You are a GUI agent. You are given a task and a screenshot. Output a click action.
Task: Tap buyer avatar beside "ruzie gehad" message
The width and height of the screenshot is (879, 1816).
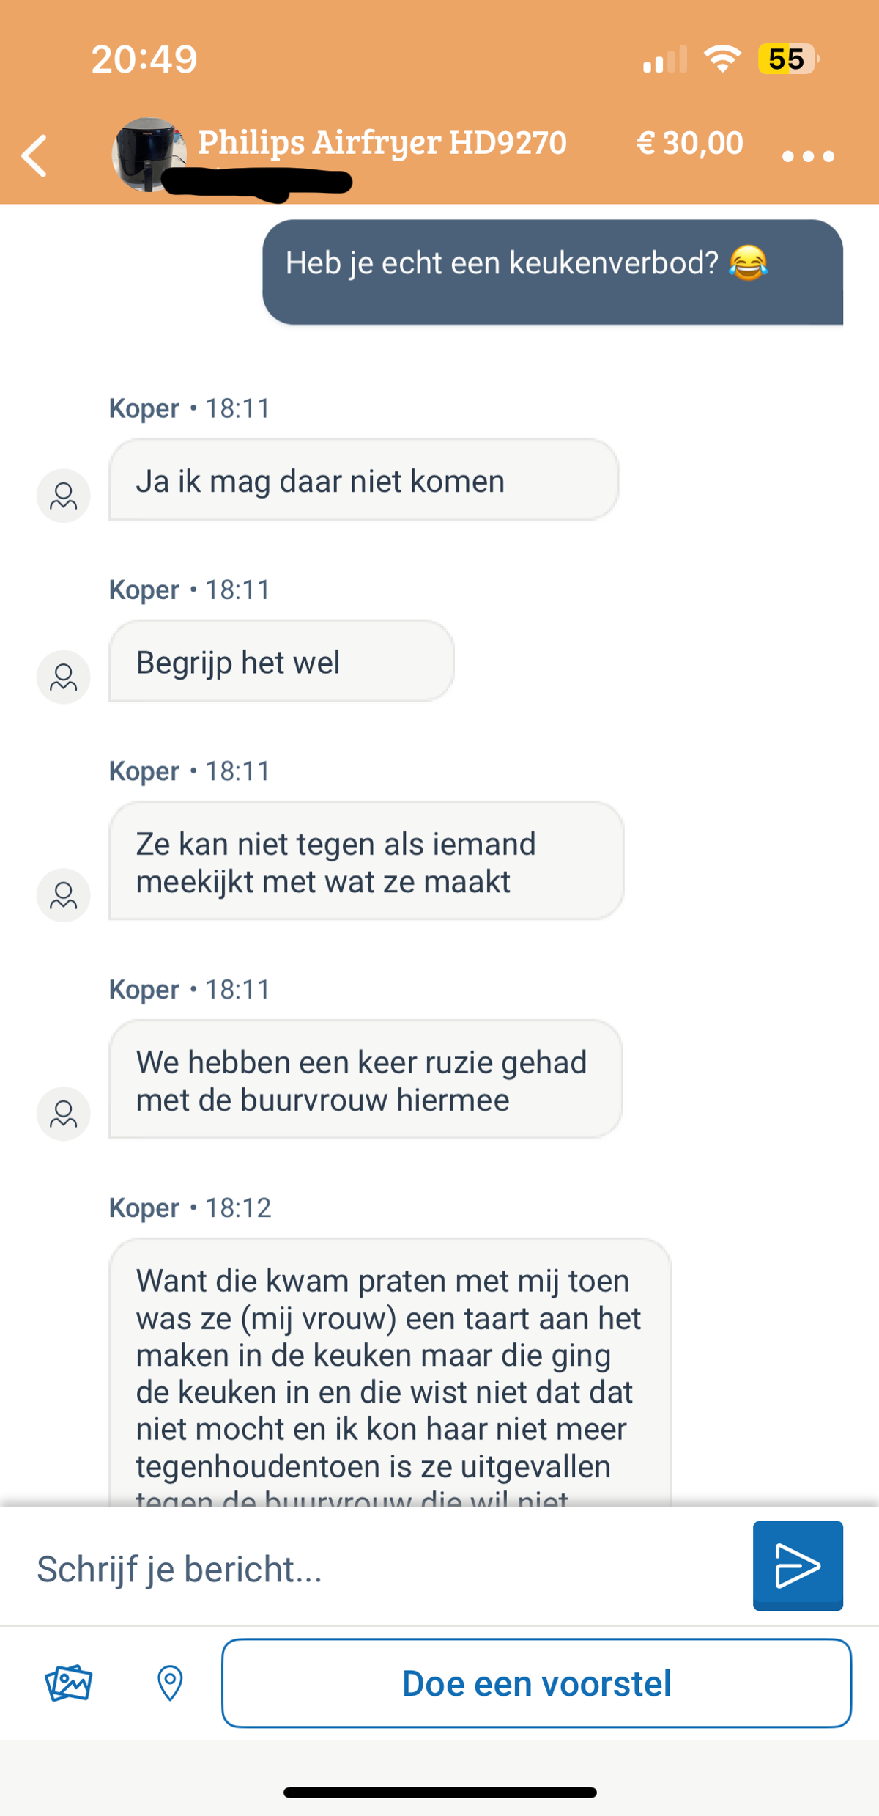[x=64, y=1114]
